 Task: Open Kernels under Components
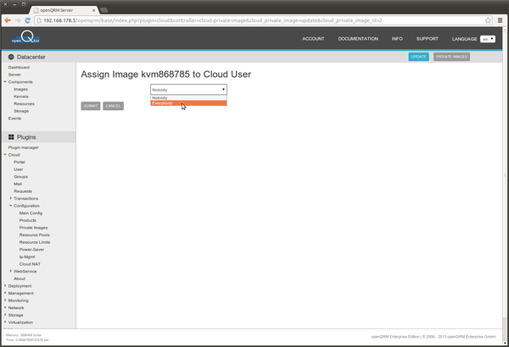pos(21,96)
